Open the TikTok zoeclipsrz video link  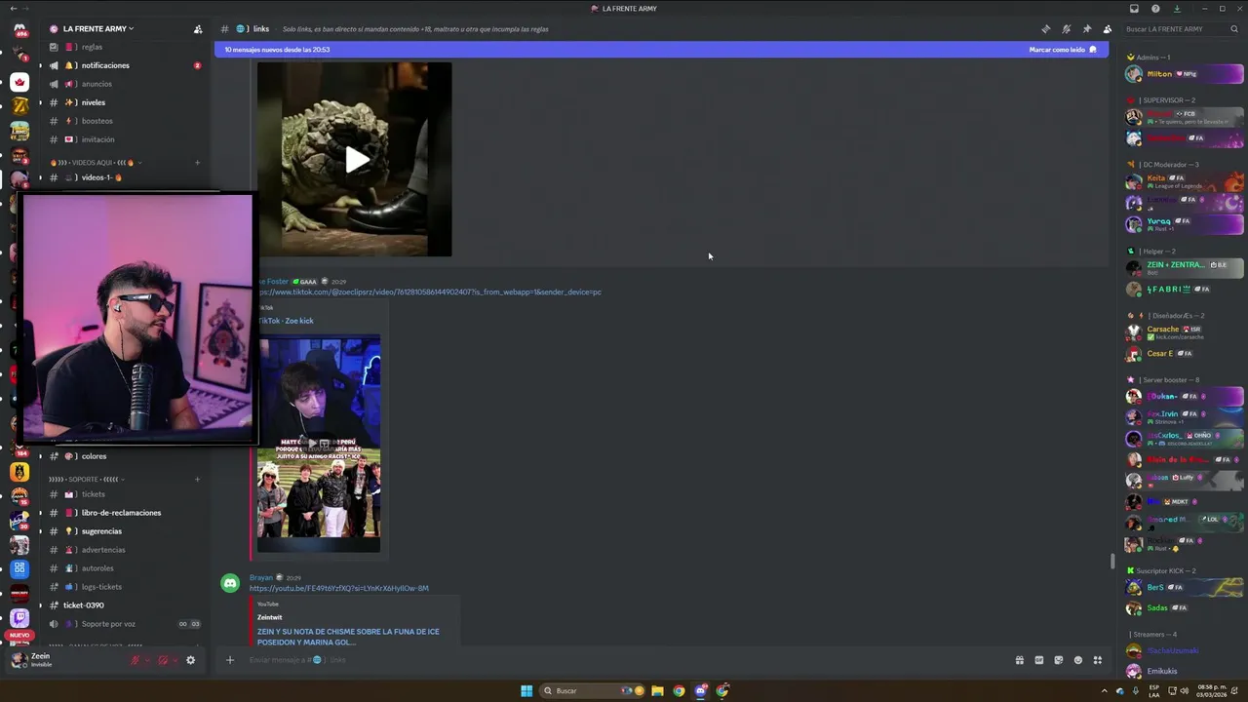pyautogui.click(x=429, y=292)
